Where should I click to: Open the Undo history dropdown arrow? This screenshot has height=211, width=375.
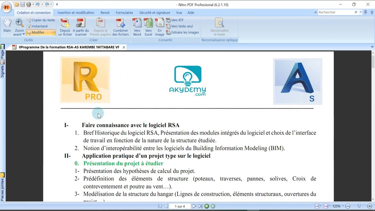[42, 4]
